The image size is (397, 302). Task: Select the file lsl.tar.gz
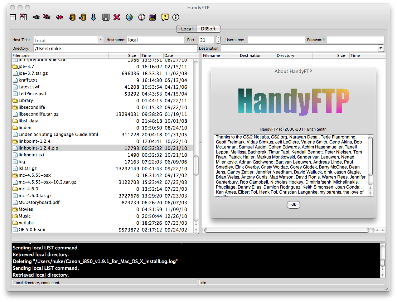point(28,168)
